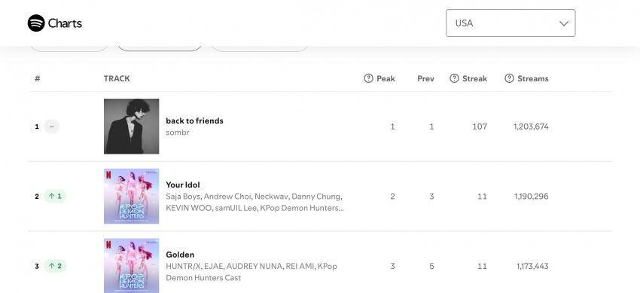Click the Your Idol song title
The image size is (640, 293).
183,185
